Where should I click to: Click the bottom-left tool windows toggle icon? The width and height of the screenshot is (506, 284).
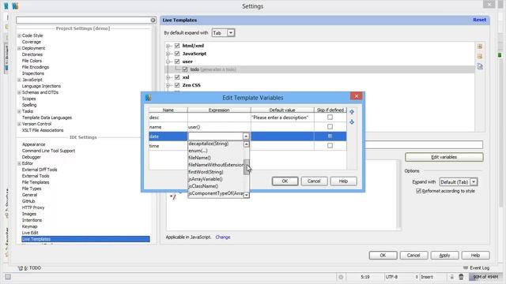(x=8, y=277)
